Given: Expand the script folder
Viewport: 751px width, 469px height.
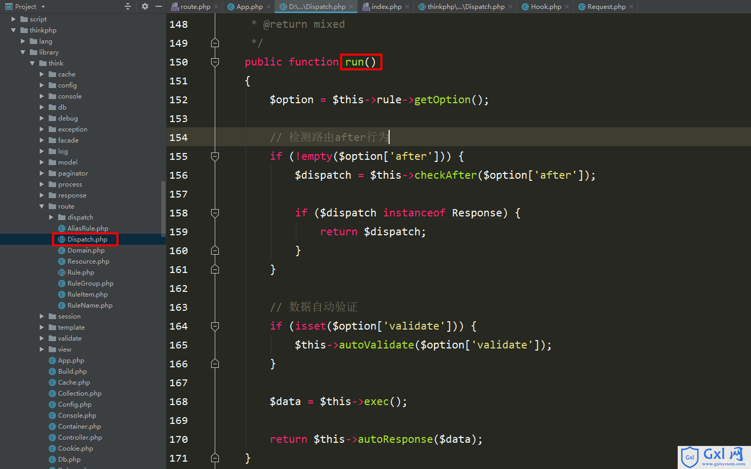Looking at the screenshot, I should [x=14, y=19].
